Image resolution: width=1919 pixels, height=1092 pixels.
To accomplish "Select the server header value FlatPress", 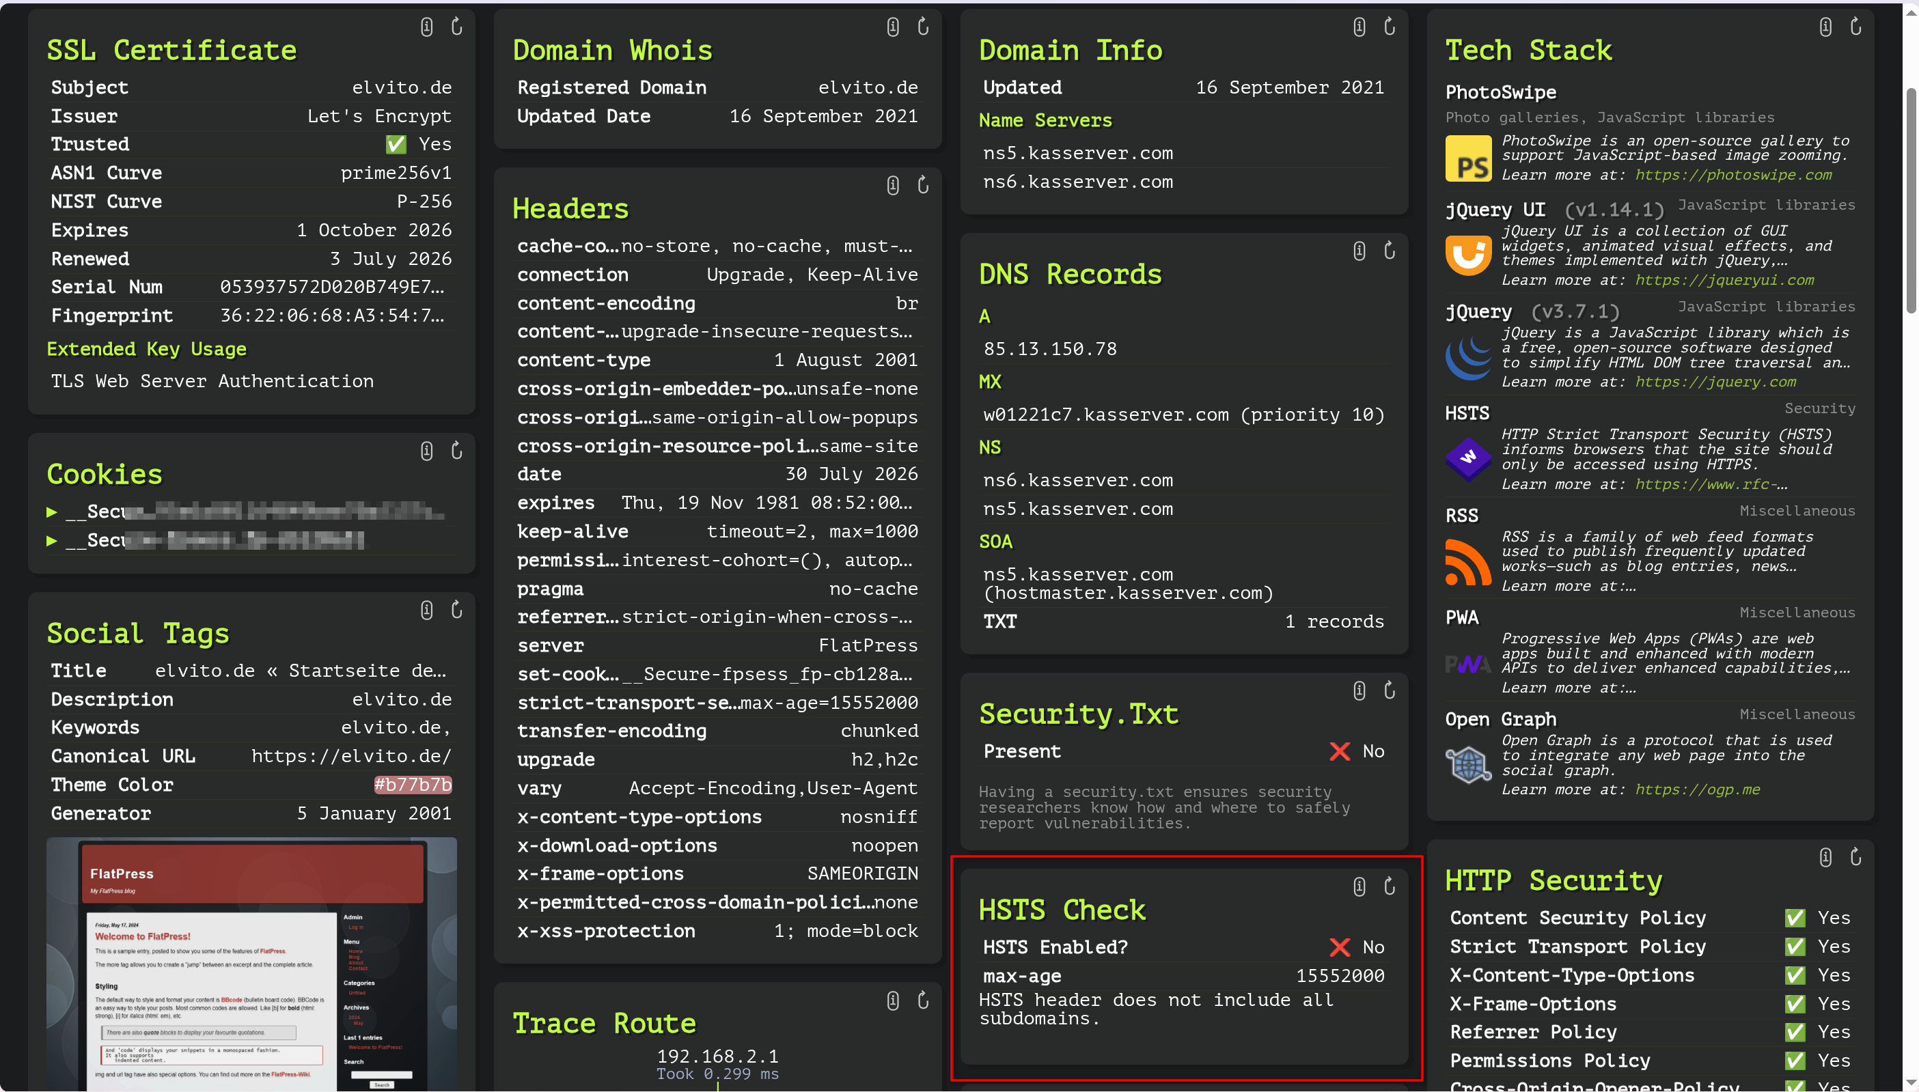I will click(868, 646).
